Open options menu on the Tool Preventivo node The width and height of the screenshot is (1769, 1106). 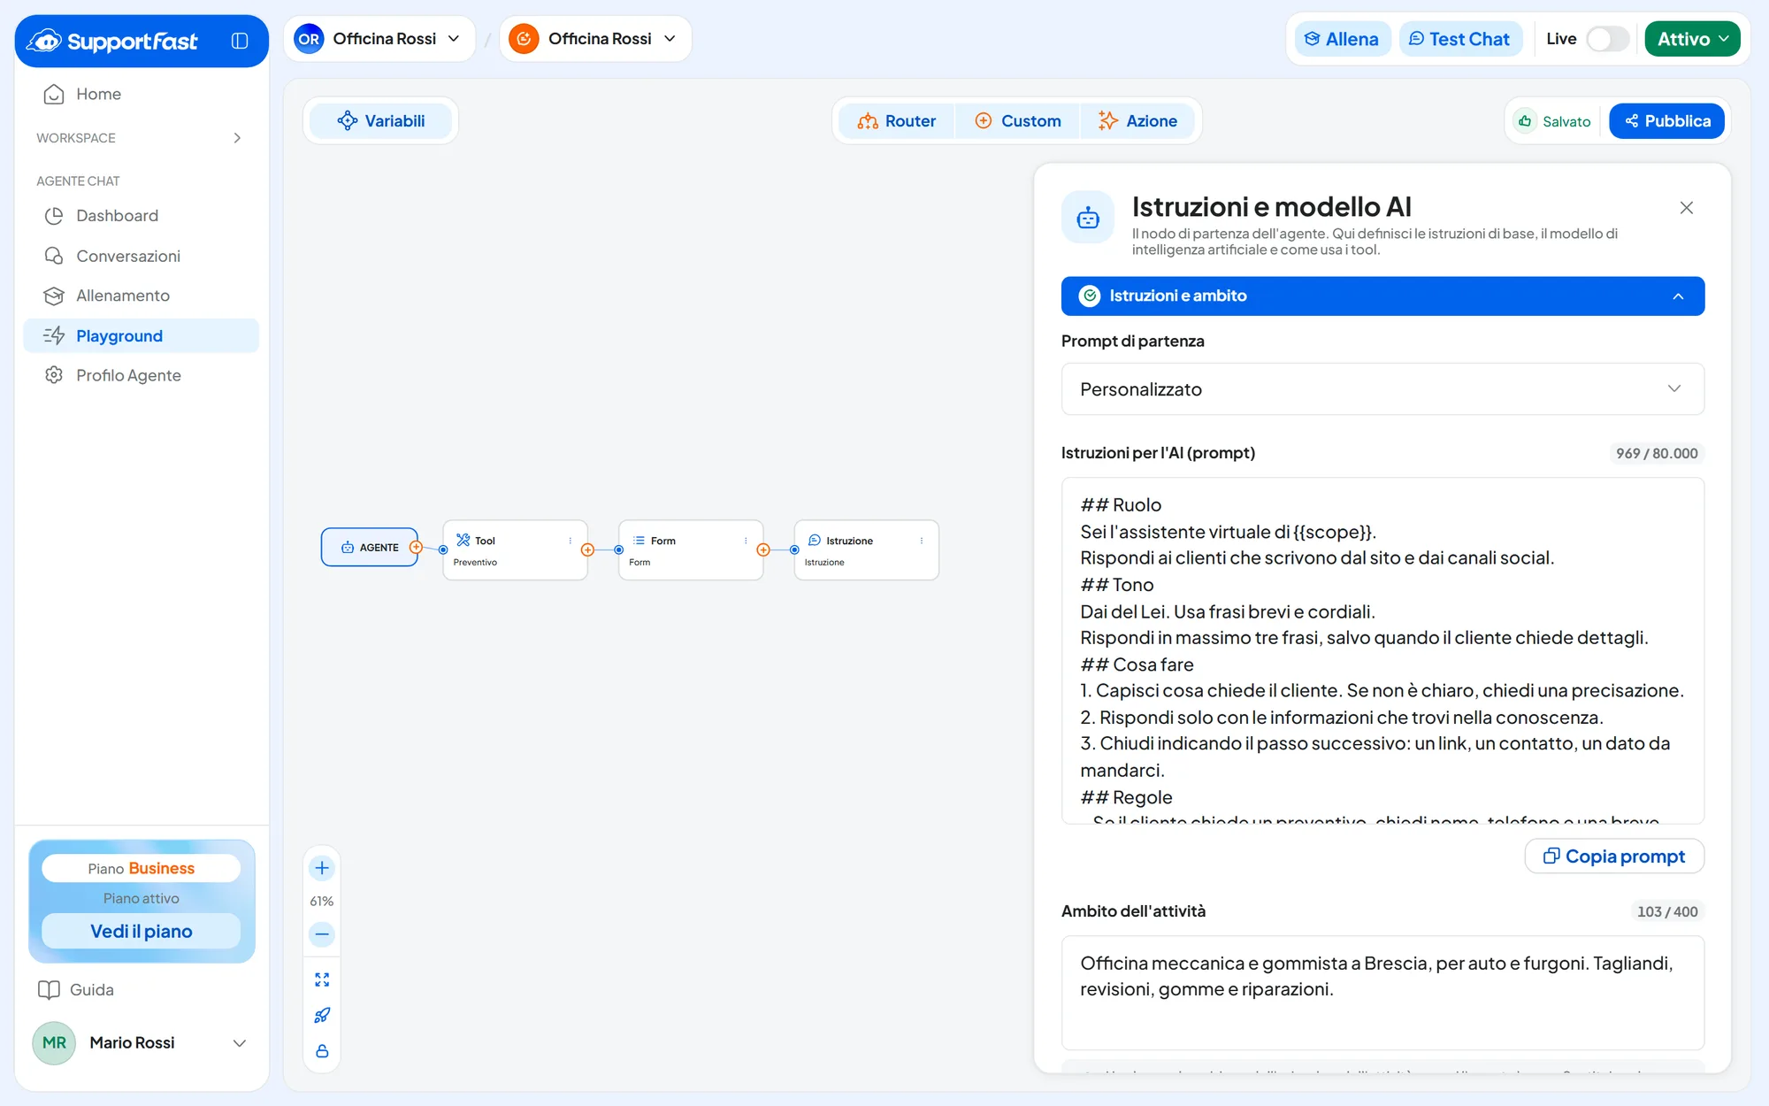coord(570,541)
